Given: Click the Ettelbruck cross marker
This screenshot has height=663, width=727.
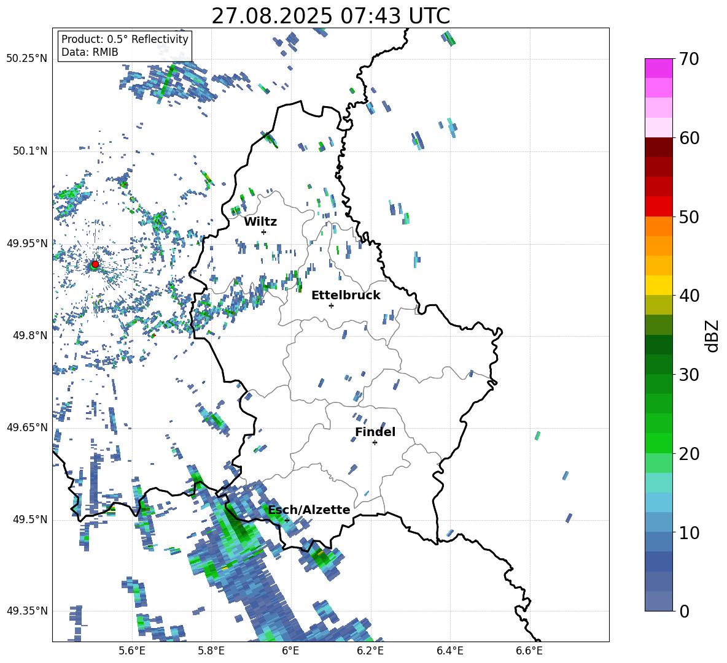Looking at the screenshot, I should (x=331, y=305).
